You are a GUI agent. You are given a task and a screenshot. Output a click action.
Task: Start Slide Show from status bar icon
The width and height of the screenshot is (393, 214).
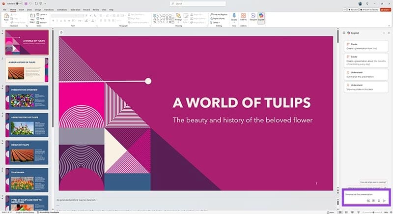(x=358, y=212)
